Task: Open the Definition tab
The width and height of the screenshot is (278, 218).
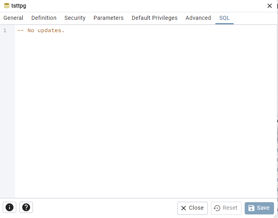Action: (x=44, y=18)
